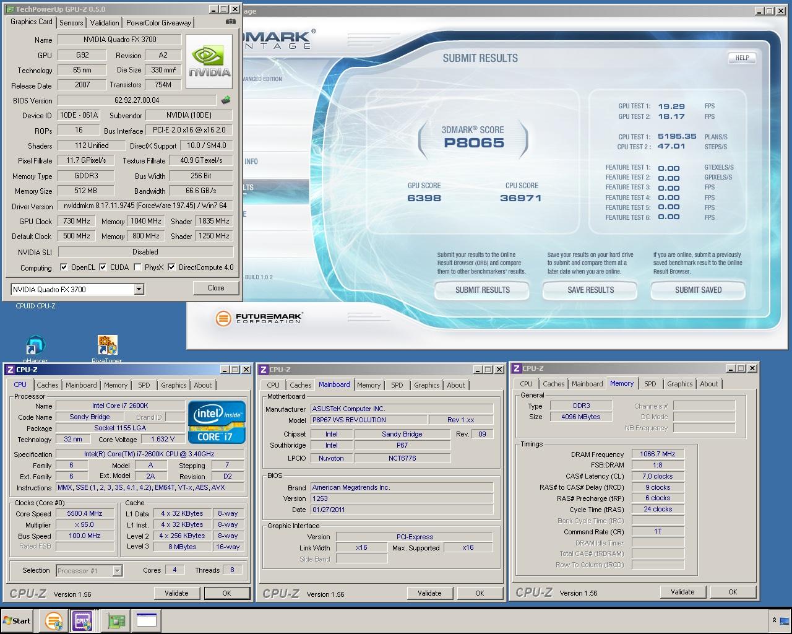Image resolution: width=792 pixels, height=634 pixels.
Task: Click the SUBMIT RESULTS button in 3DMark
Action: (483, 290)
